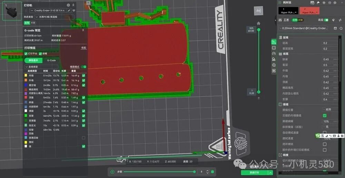Screen dimensions: 345x178
Task: Search process settings with magnifier icon
Action: (x=341, y=28)
